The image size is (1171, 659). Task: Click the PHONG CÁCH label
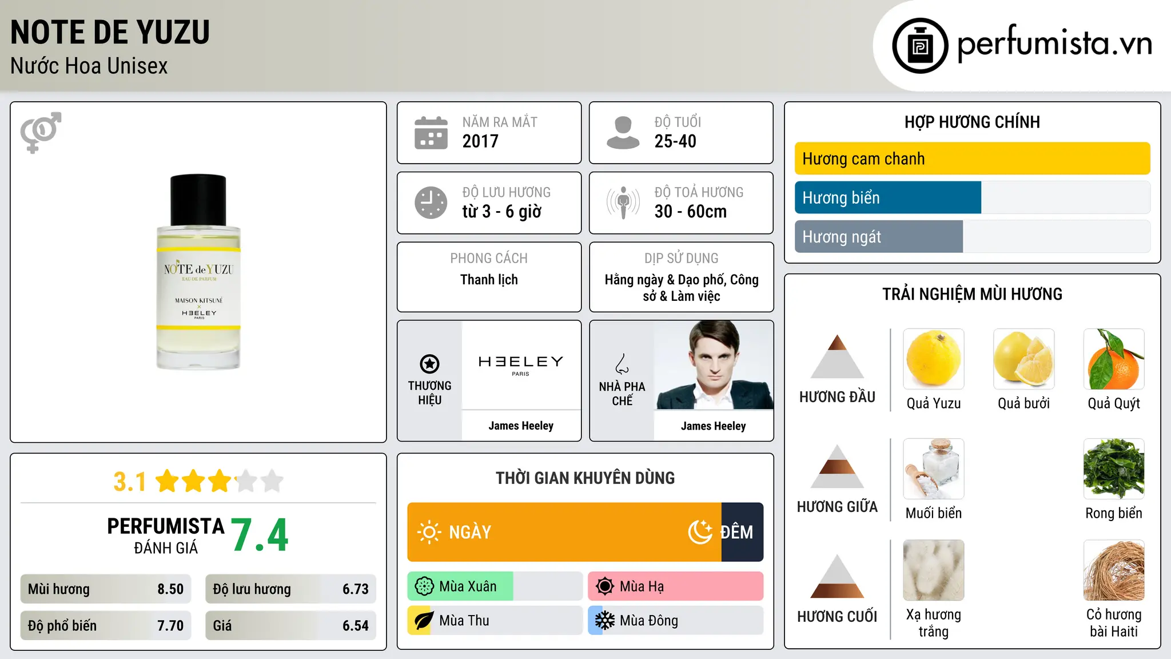click(x=489, y=259)
